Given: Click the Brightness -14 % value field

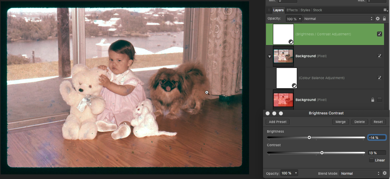Looking at the screenshot, I should [x=377, y=138].
